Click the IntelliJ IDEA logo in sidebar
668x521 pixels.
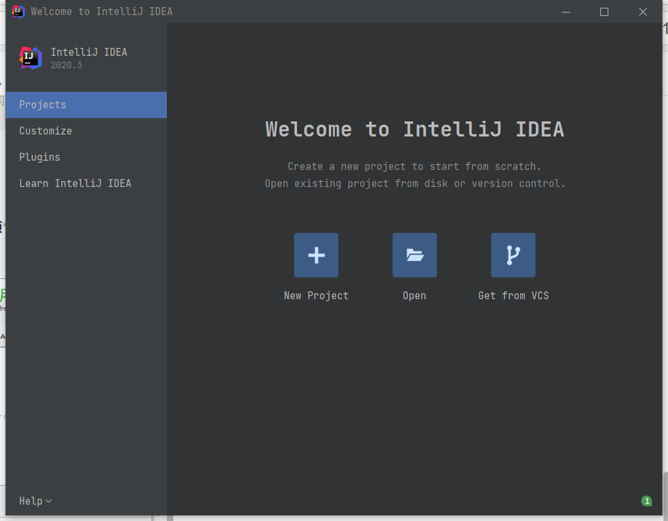pyautogui.click(x=31, y=58)
